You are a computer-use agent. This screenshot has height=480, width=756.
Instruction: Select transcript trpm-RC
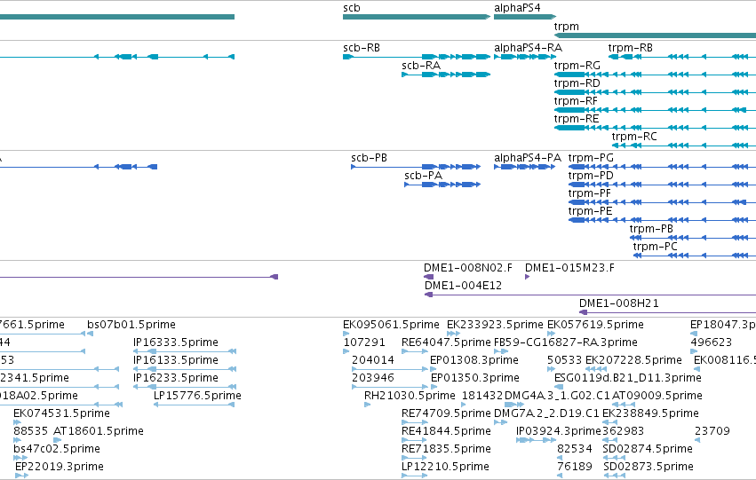pyautogui.click(x=684, y=146)
